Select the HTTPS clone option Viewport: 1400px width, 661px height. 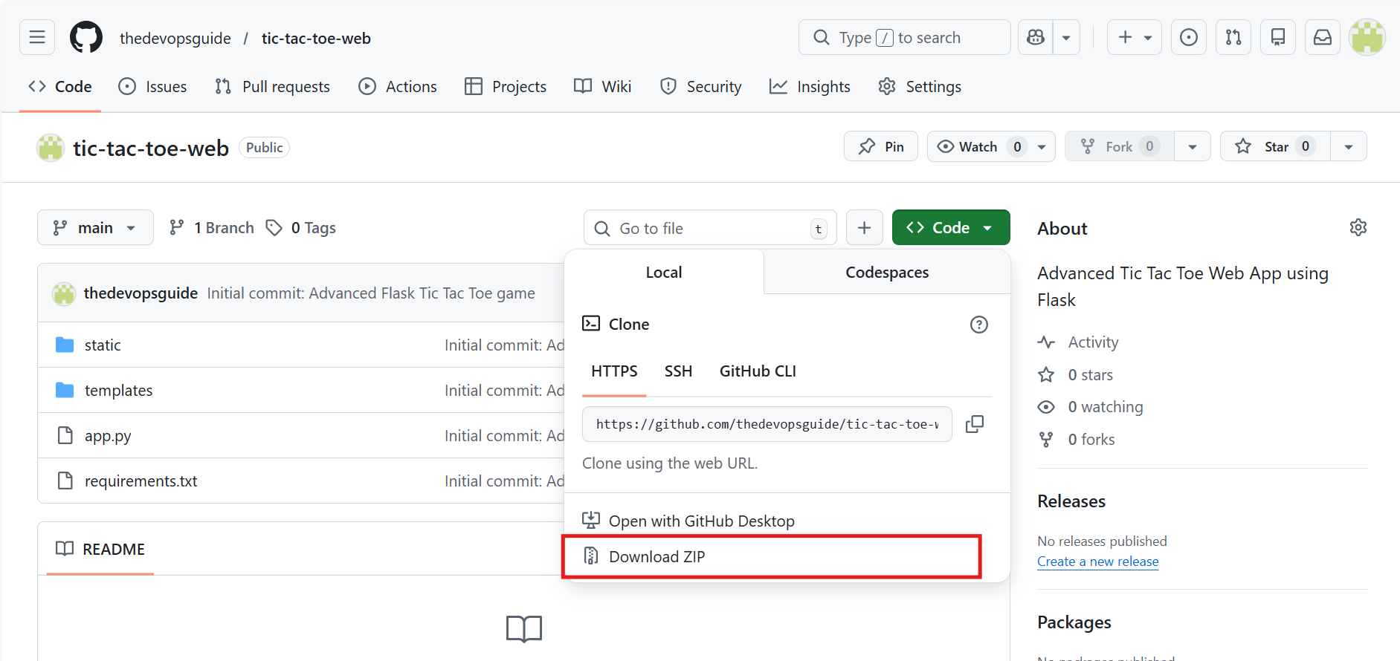(x=614, y=371)
